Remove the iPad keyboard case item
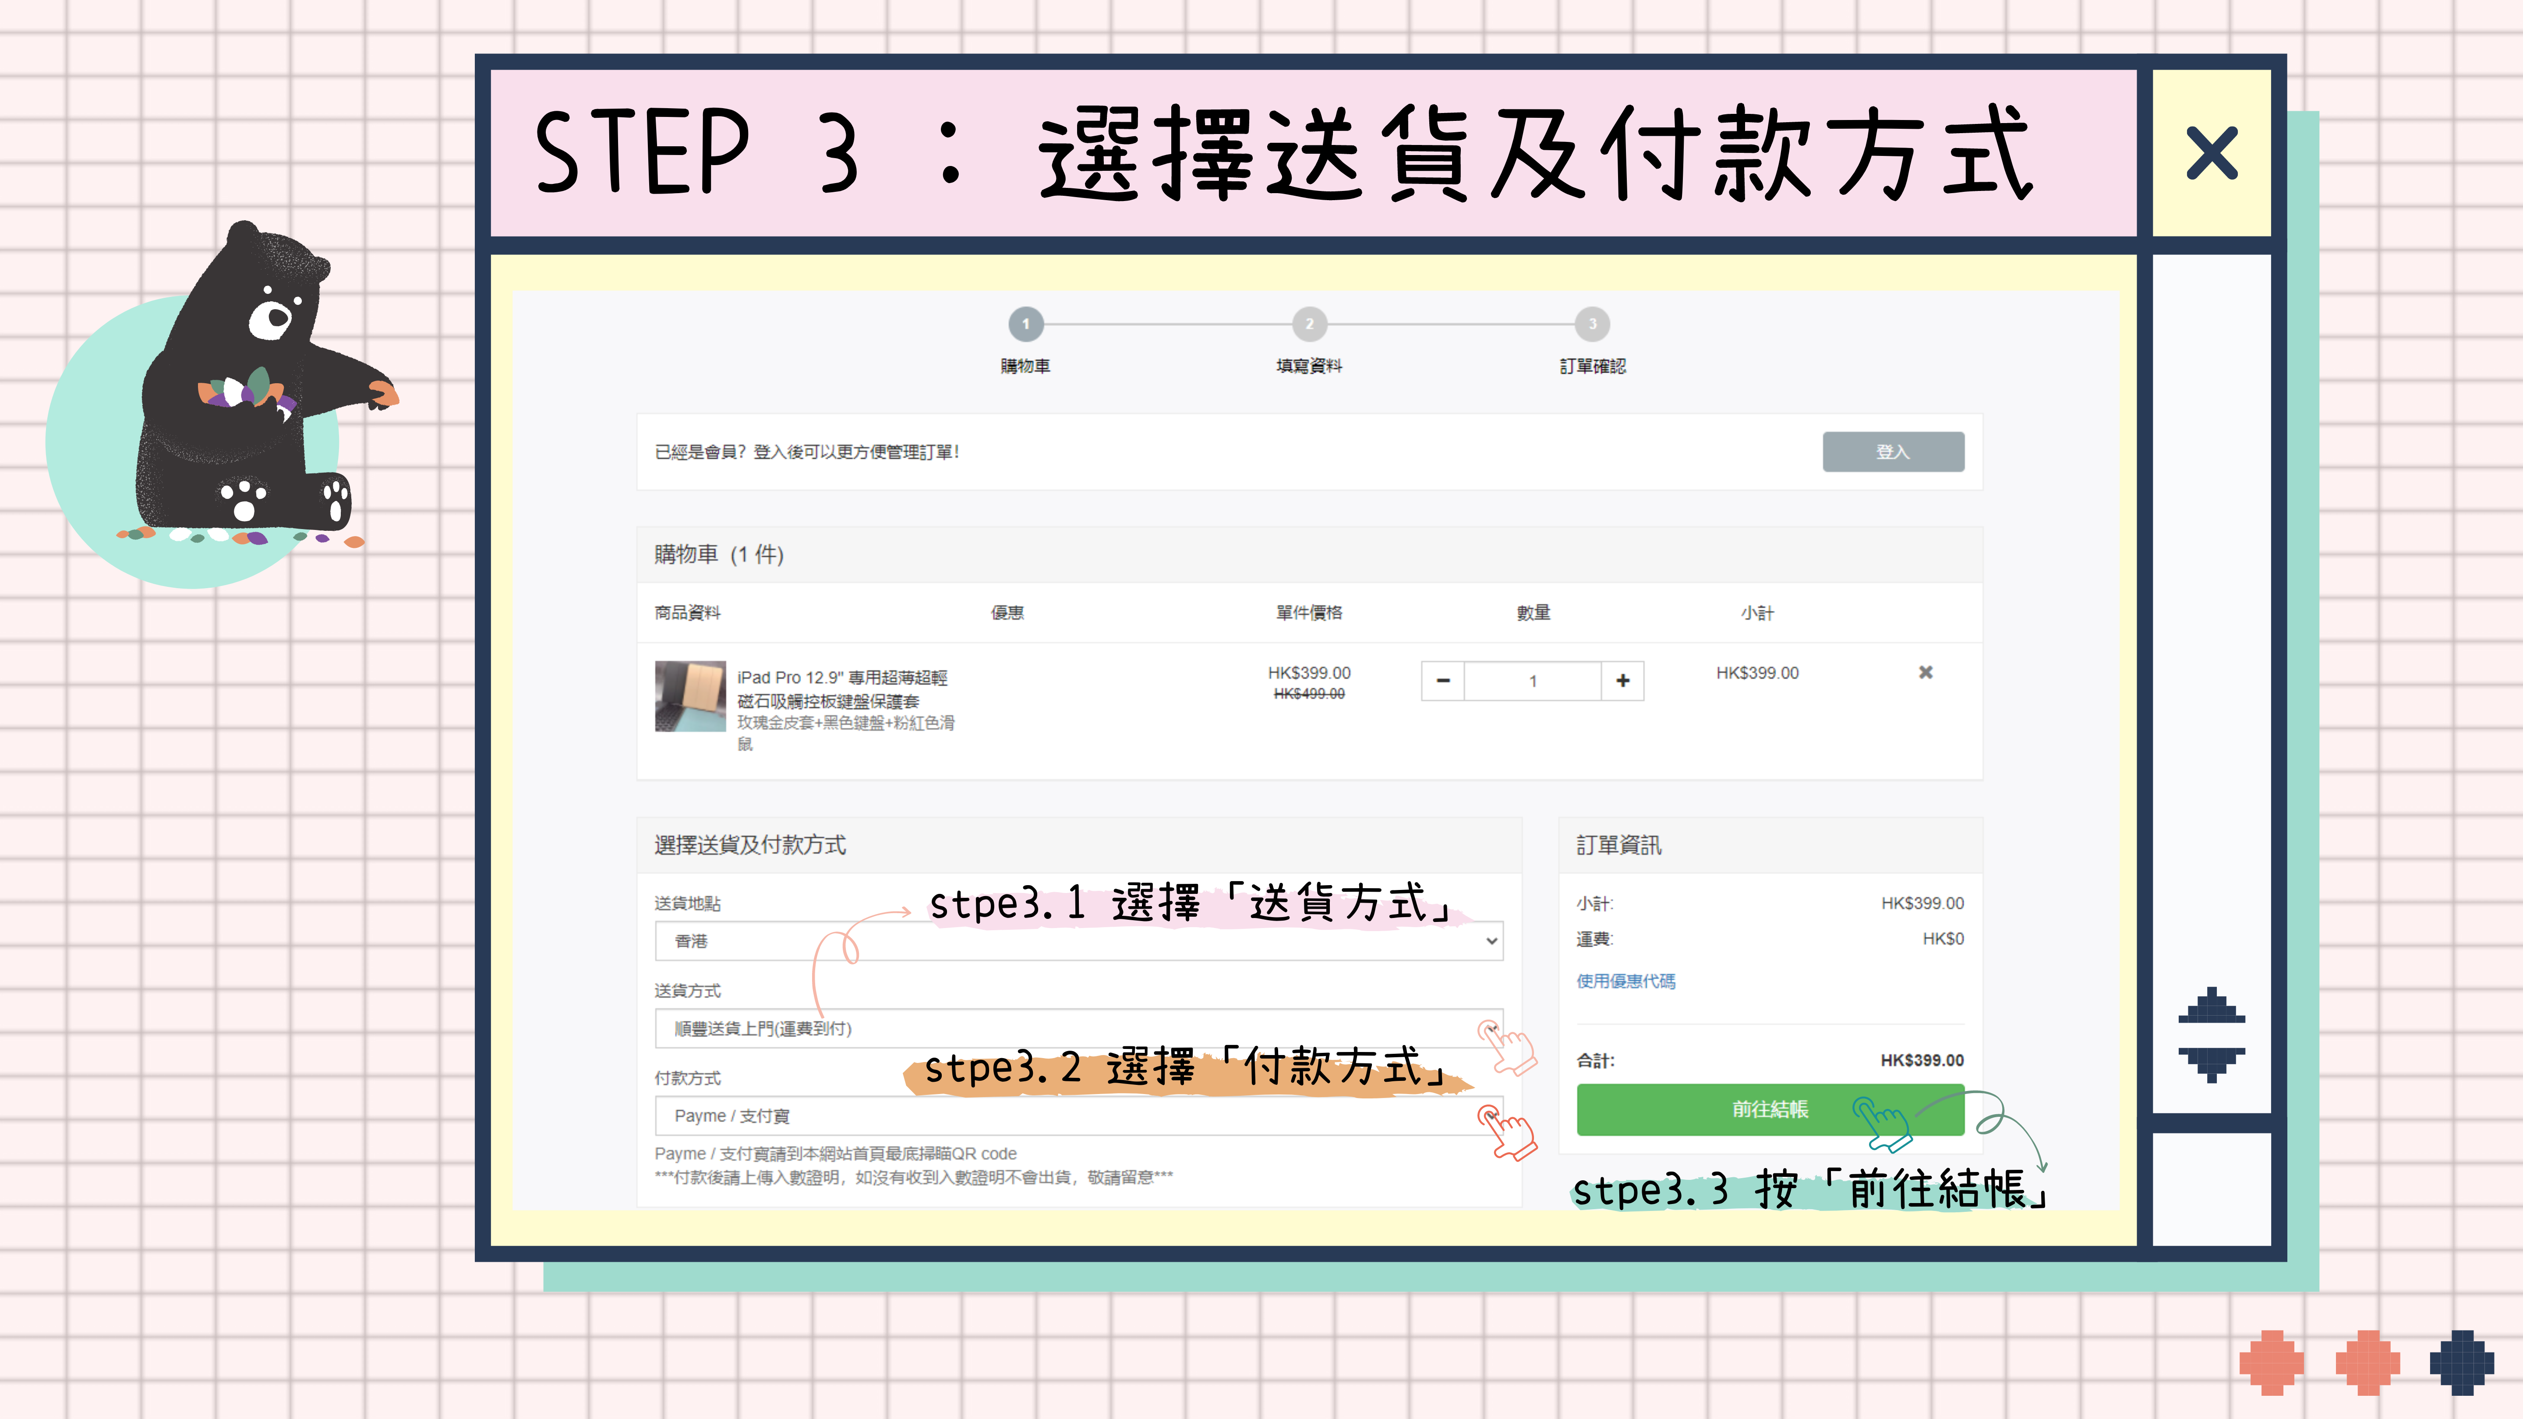 (x=1926, y=672)
